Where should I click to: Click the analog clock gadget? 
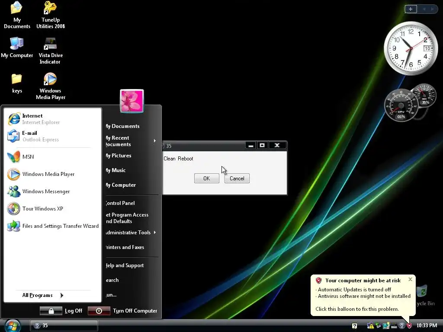[411, 48]
